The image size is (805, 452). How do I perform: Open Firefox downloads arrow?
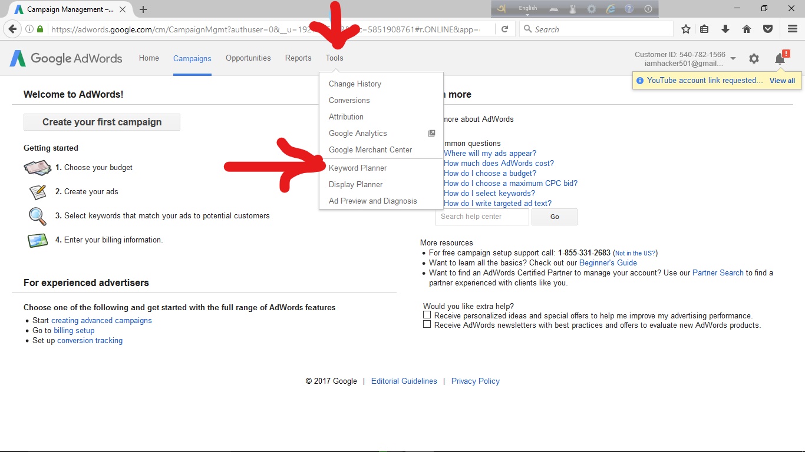[x=725, y=29]
